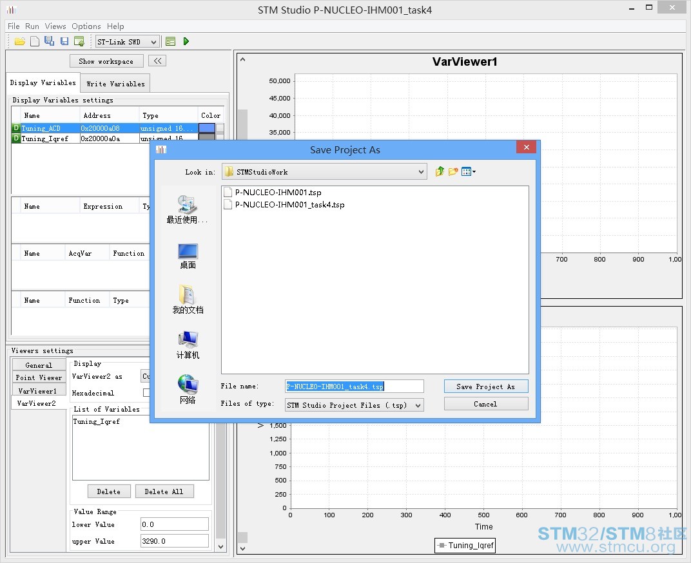The image size is (691, 563).
Task: Open project via the folder toolbar icon
Action: tap(20, 41)
